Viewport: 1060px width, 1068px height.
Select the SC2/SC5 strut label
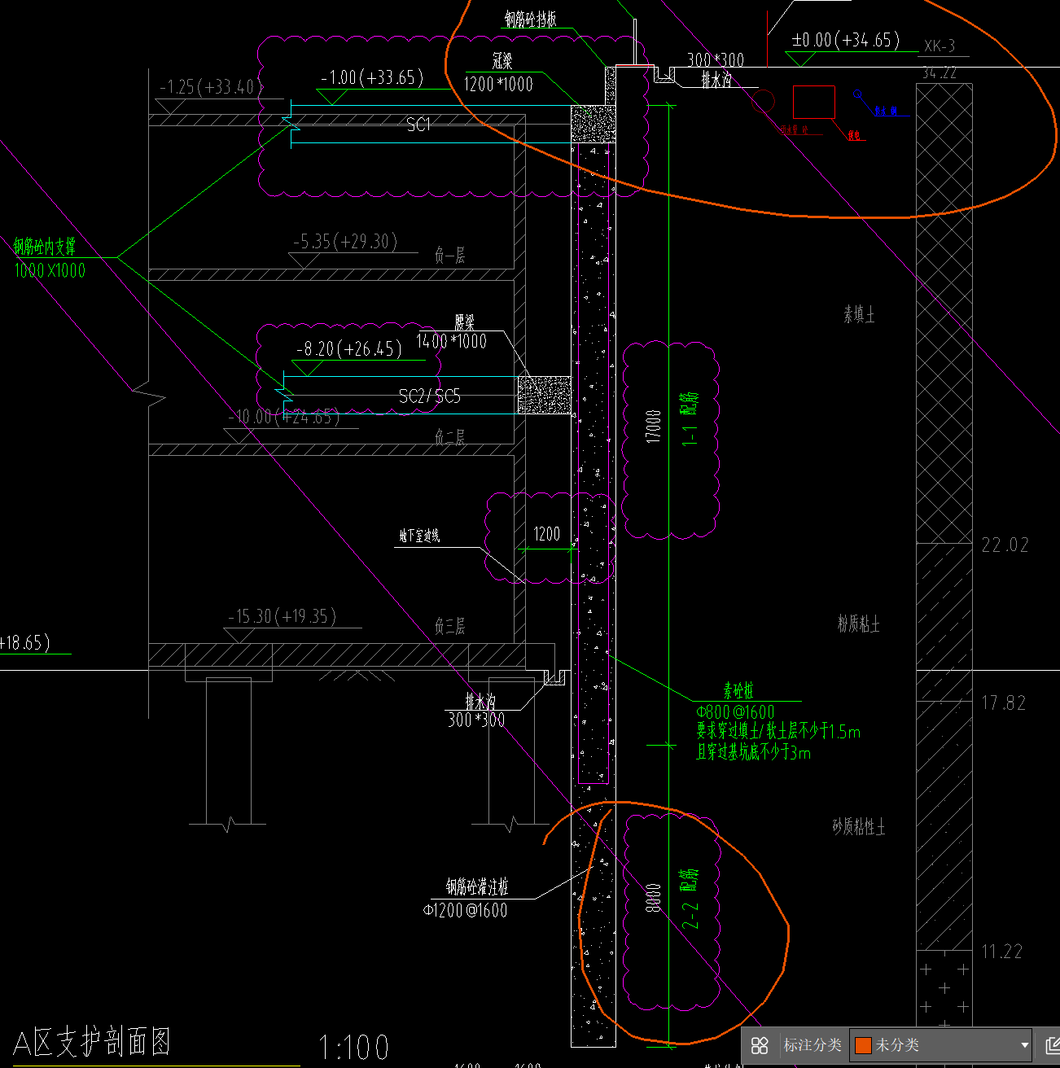(x=430, y=396)
